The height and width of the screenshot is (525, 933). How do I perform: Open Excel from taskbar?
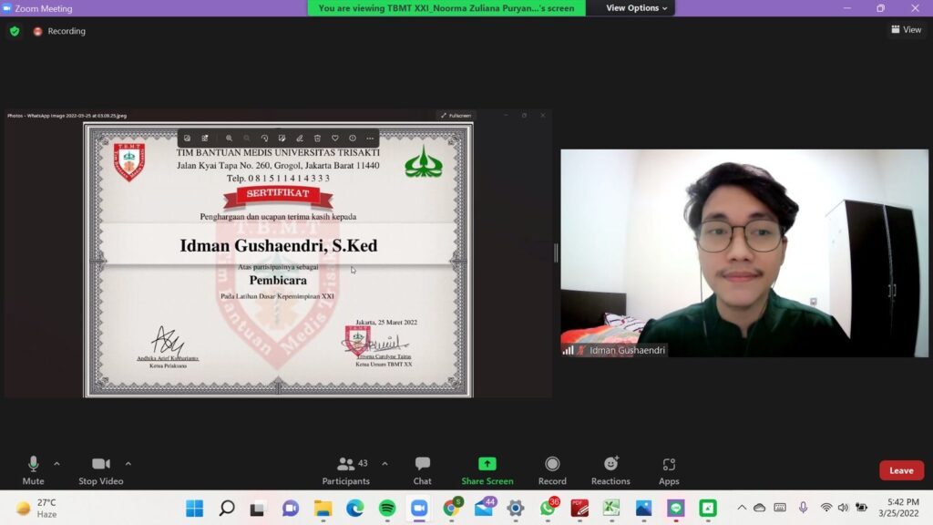point(611,509)
